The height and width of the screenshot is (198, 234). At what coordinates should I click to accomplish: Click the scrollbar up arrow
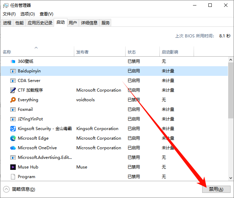[231, 60]
